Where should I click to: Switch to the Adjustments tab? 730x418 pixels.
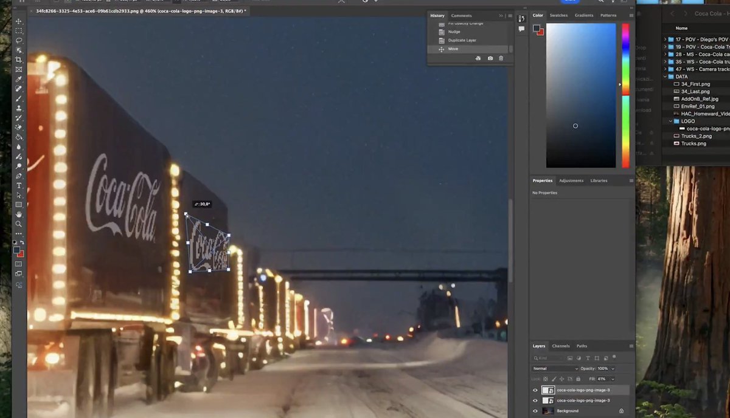(571, 180)
